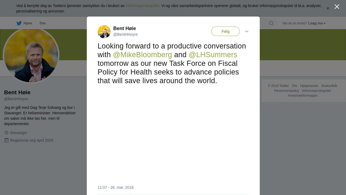Open the @LHSummers mention link
The width and height of the screenshot is (346, 195).
click(213, 55)
